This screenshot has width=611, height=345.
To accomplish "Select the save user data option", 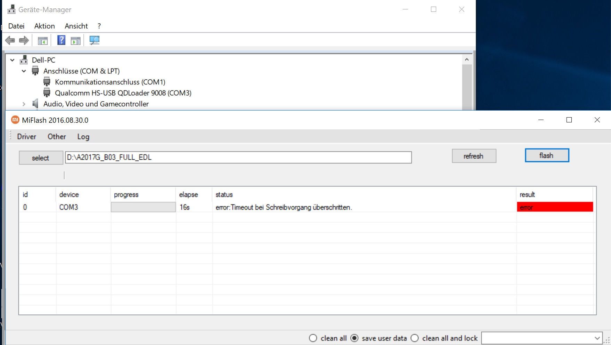I will [354, 338].
